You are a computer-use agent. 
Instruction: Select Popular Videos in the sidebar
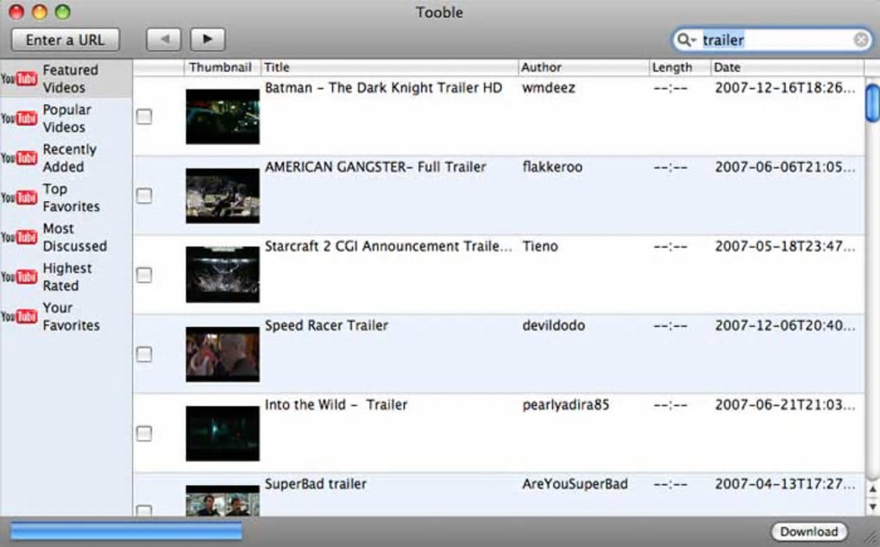(66, 118)
